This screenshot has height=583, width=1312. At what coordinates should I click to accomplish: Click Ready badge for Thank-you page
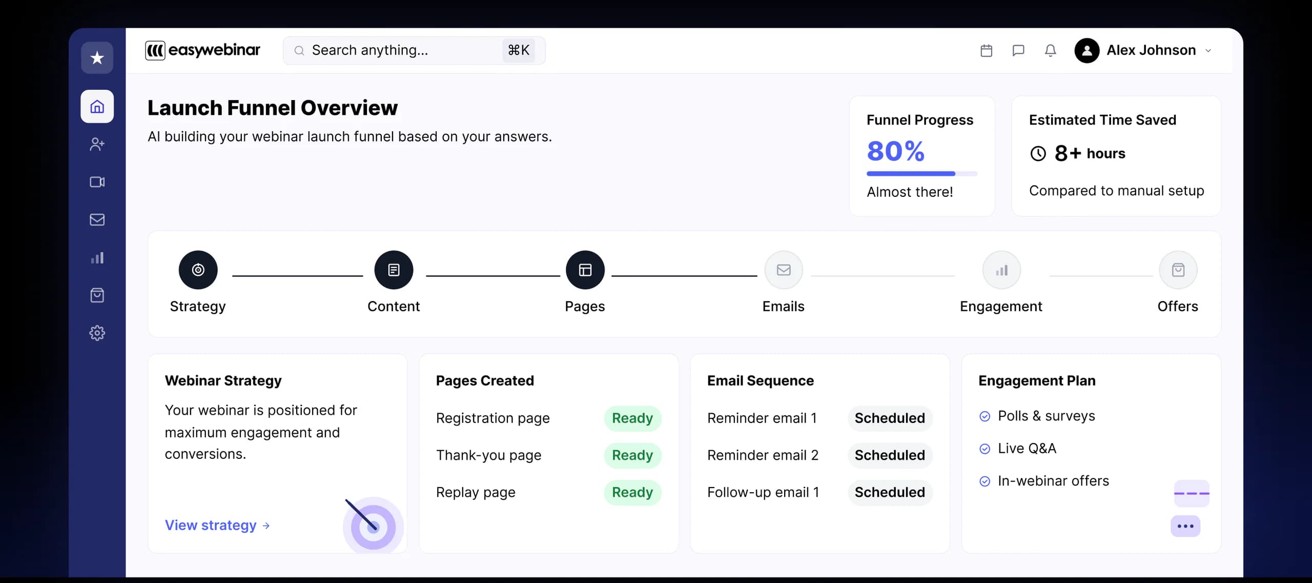pos(632,455)
